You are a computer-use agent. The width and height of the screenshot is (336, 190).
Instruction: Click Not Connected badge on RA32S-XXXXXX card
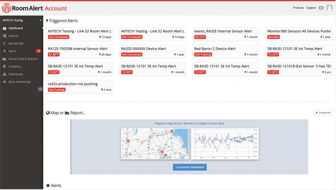[131, 55]
